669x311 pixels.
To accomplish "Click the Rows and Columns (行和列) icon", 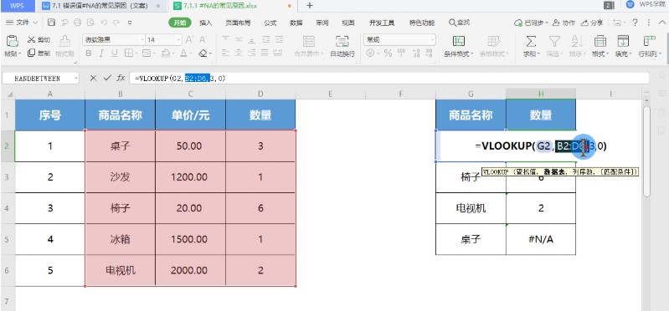I will pos(649,41).
